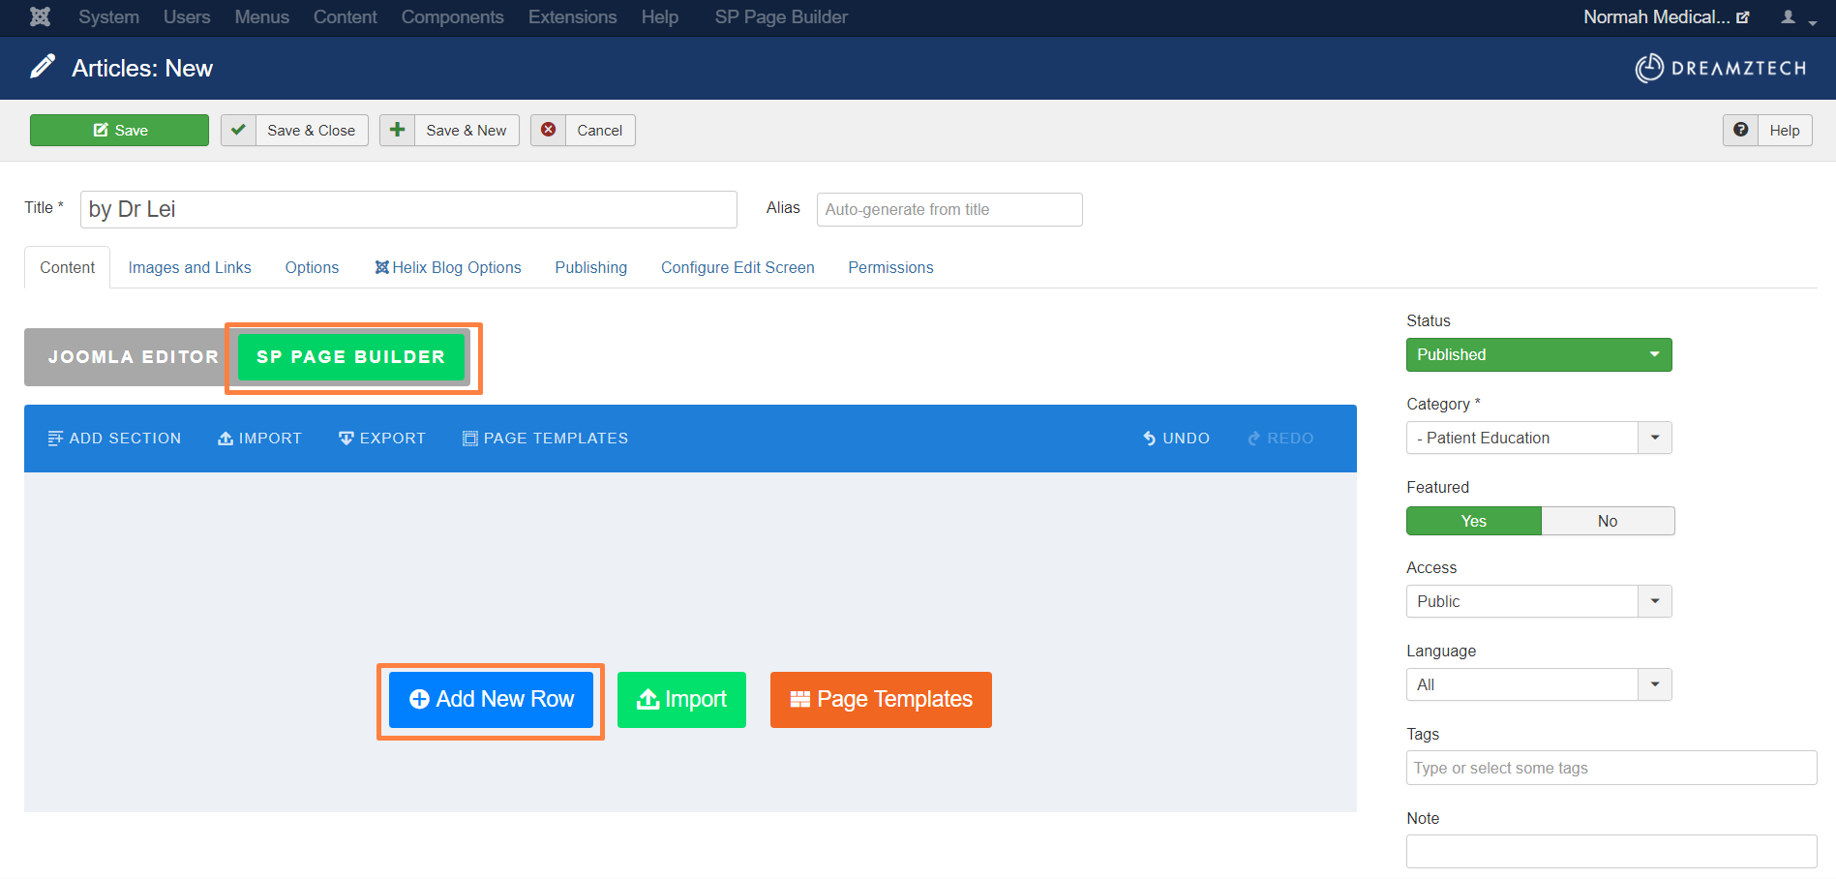Open the Helix Blog Options tab
The height and width of the screenshot is (879, 1836).
(448, 267)
